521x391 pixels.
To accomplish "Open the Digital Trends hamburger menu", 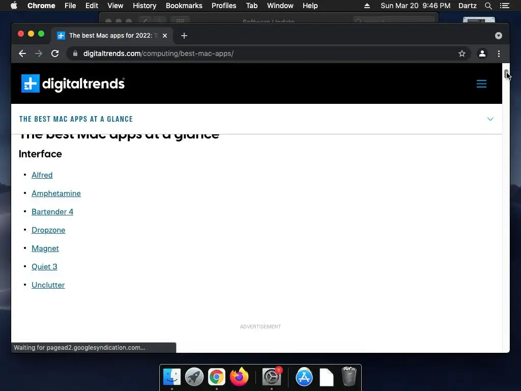I will pos(481,83).
